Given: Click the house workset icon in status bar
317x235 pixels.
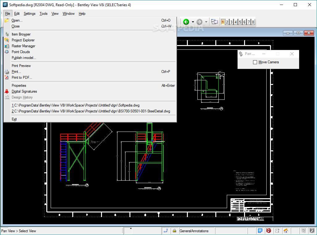Looking at the screenshot, I should (x=286, y=231).
